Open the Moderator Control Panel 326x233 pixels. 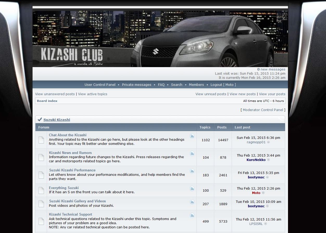pyautogui.click(x=263, y=110)
